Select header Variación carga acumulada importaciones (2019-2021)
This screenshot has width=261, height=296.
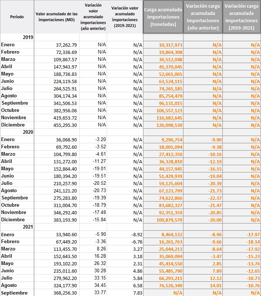242,17
